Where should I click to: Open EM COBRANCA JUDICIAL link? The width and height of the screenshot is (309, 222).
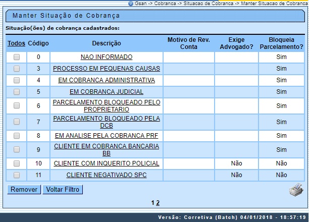(107, 92)
